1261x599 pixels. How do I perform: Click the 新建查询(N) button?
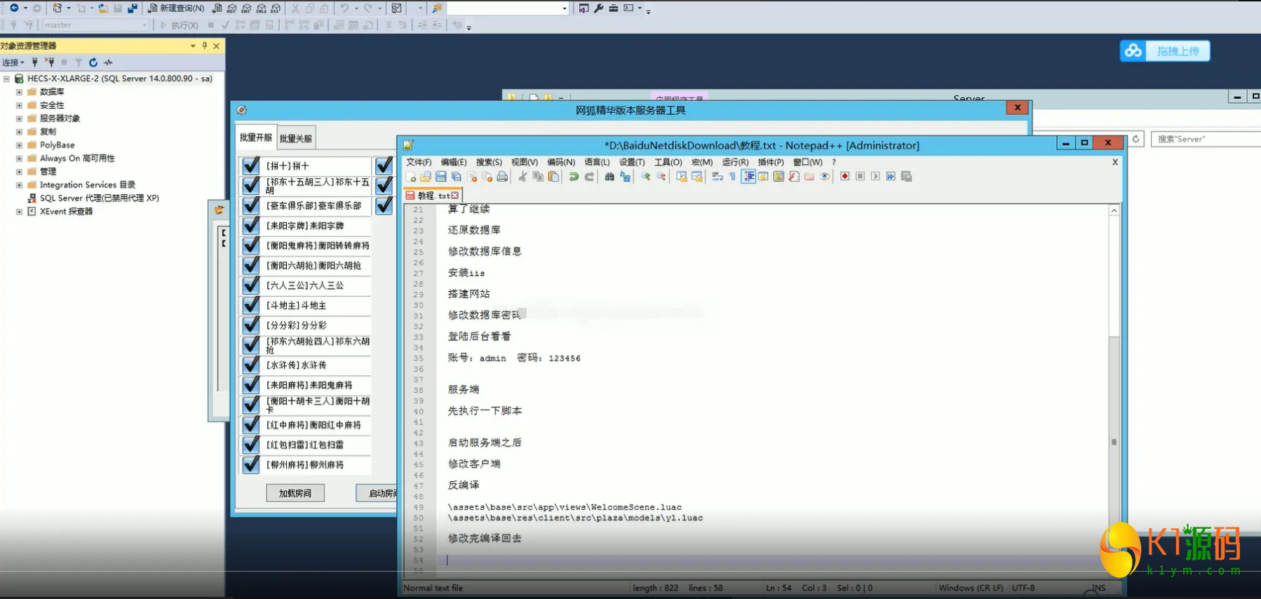(176, 8)
